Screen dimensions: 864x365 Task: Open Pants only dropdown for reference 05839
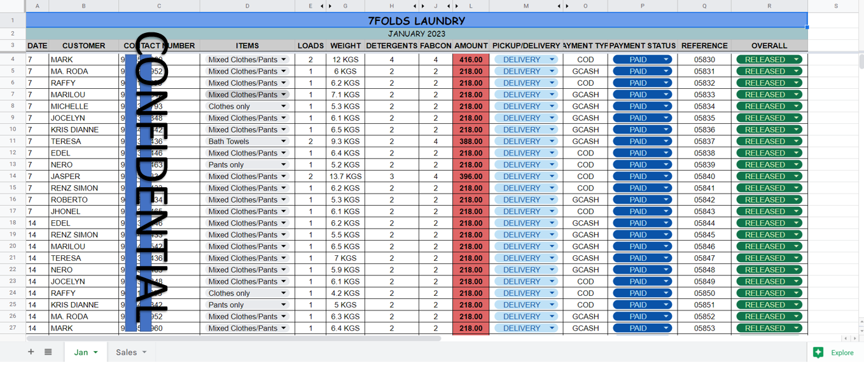tap(284, 165)
